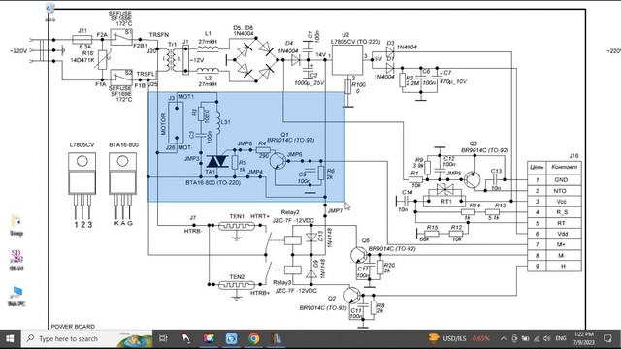Click the 'D5...D8' bridge label
621x349 pixels.
(244, 28)
